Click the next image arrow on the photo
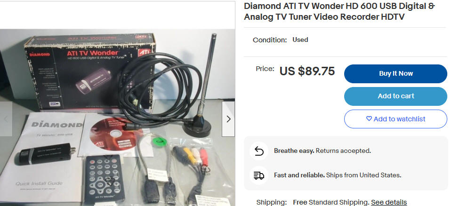Viewport: 452px width, 206px height. (228, 119)
